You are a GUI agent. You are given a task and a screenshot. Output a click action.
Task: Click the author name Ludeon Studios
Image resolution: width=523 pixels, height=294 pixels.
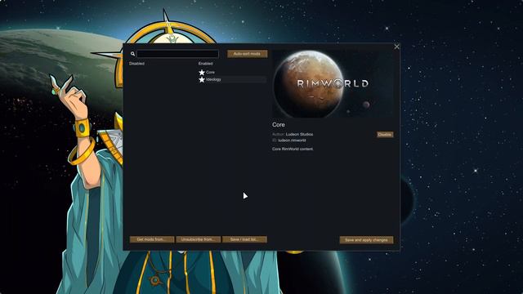(300, 134)
